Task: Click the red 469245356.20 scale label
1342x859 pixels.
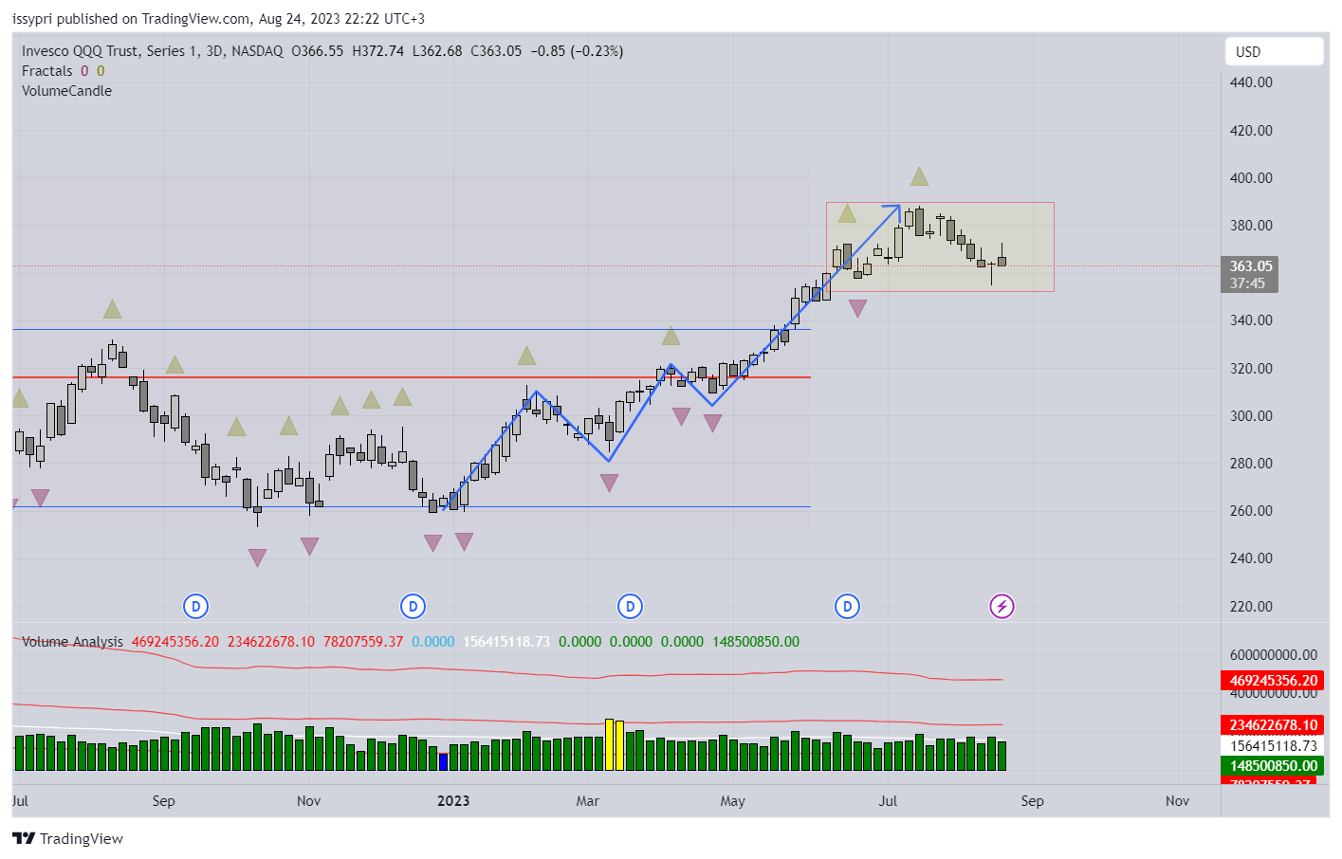Action: (1272, 681)
